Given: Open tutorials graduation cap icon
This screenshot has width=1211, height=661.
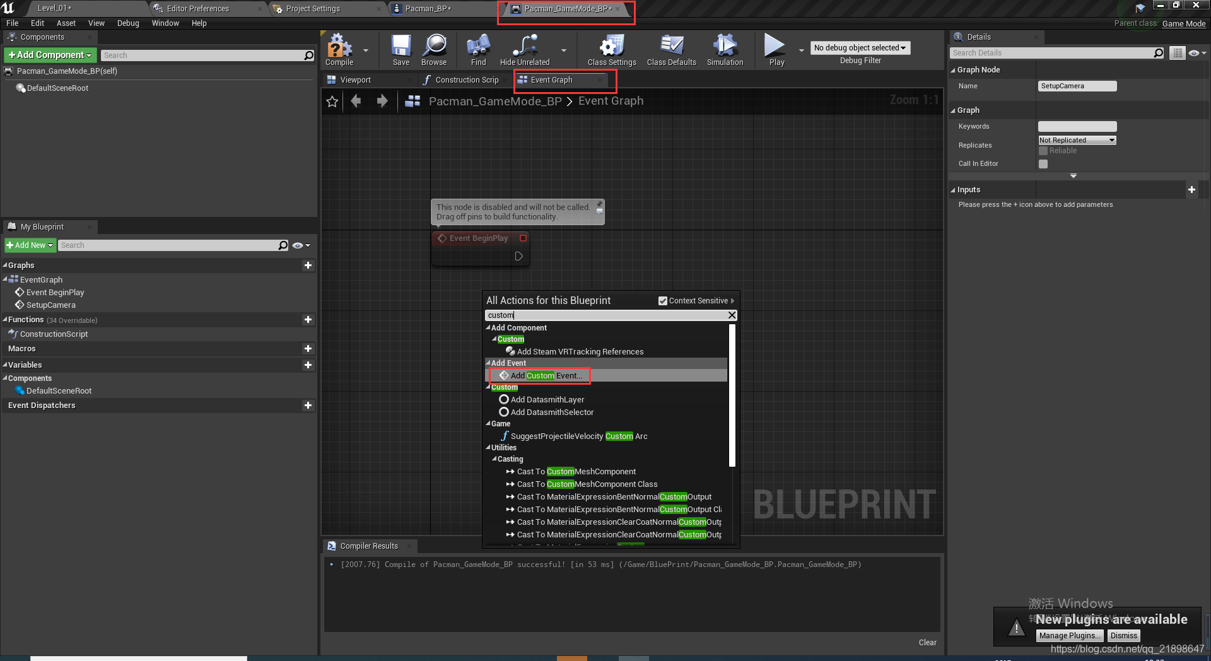Looking at the screenshot, I should pos(1140,8).
